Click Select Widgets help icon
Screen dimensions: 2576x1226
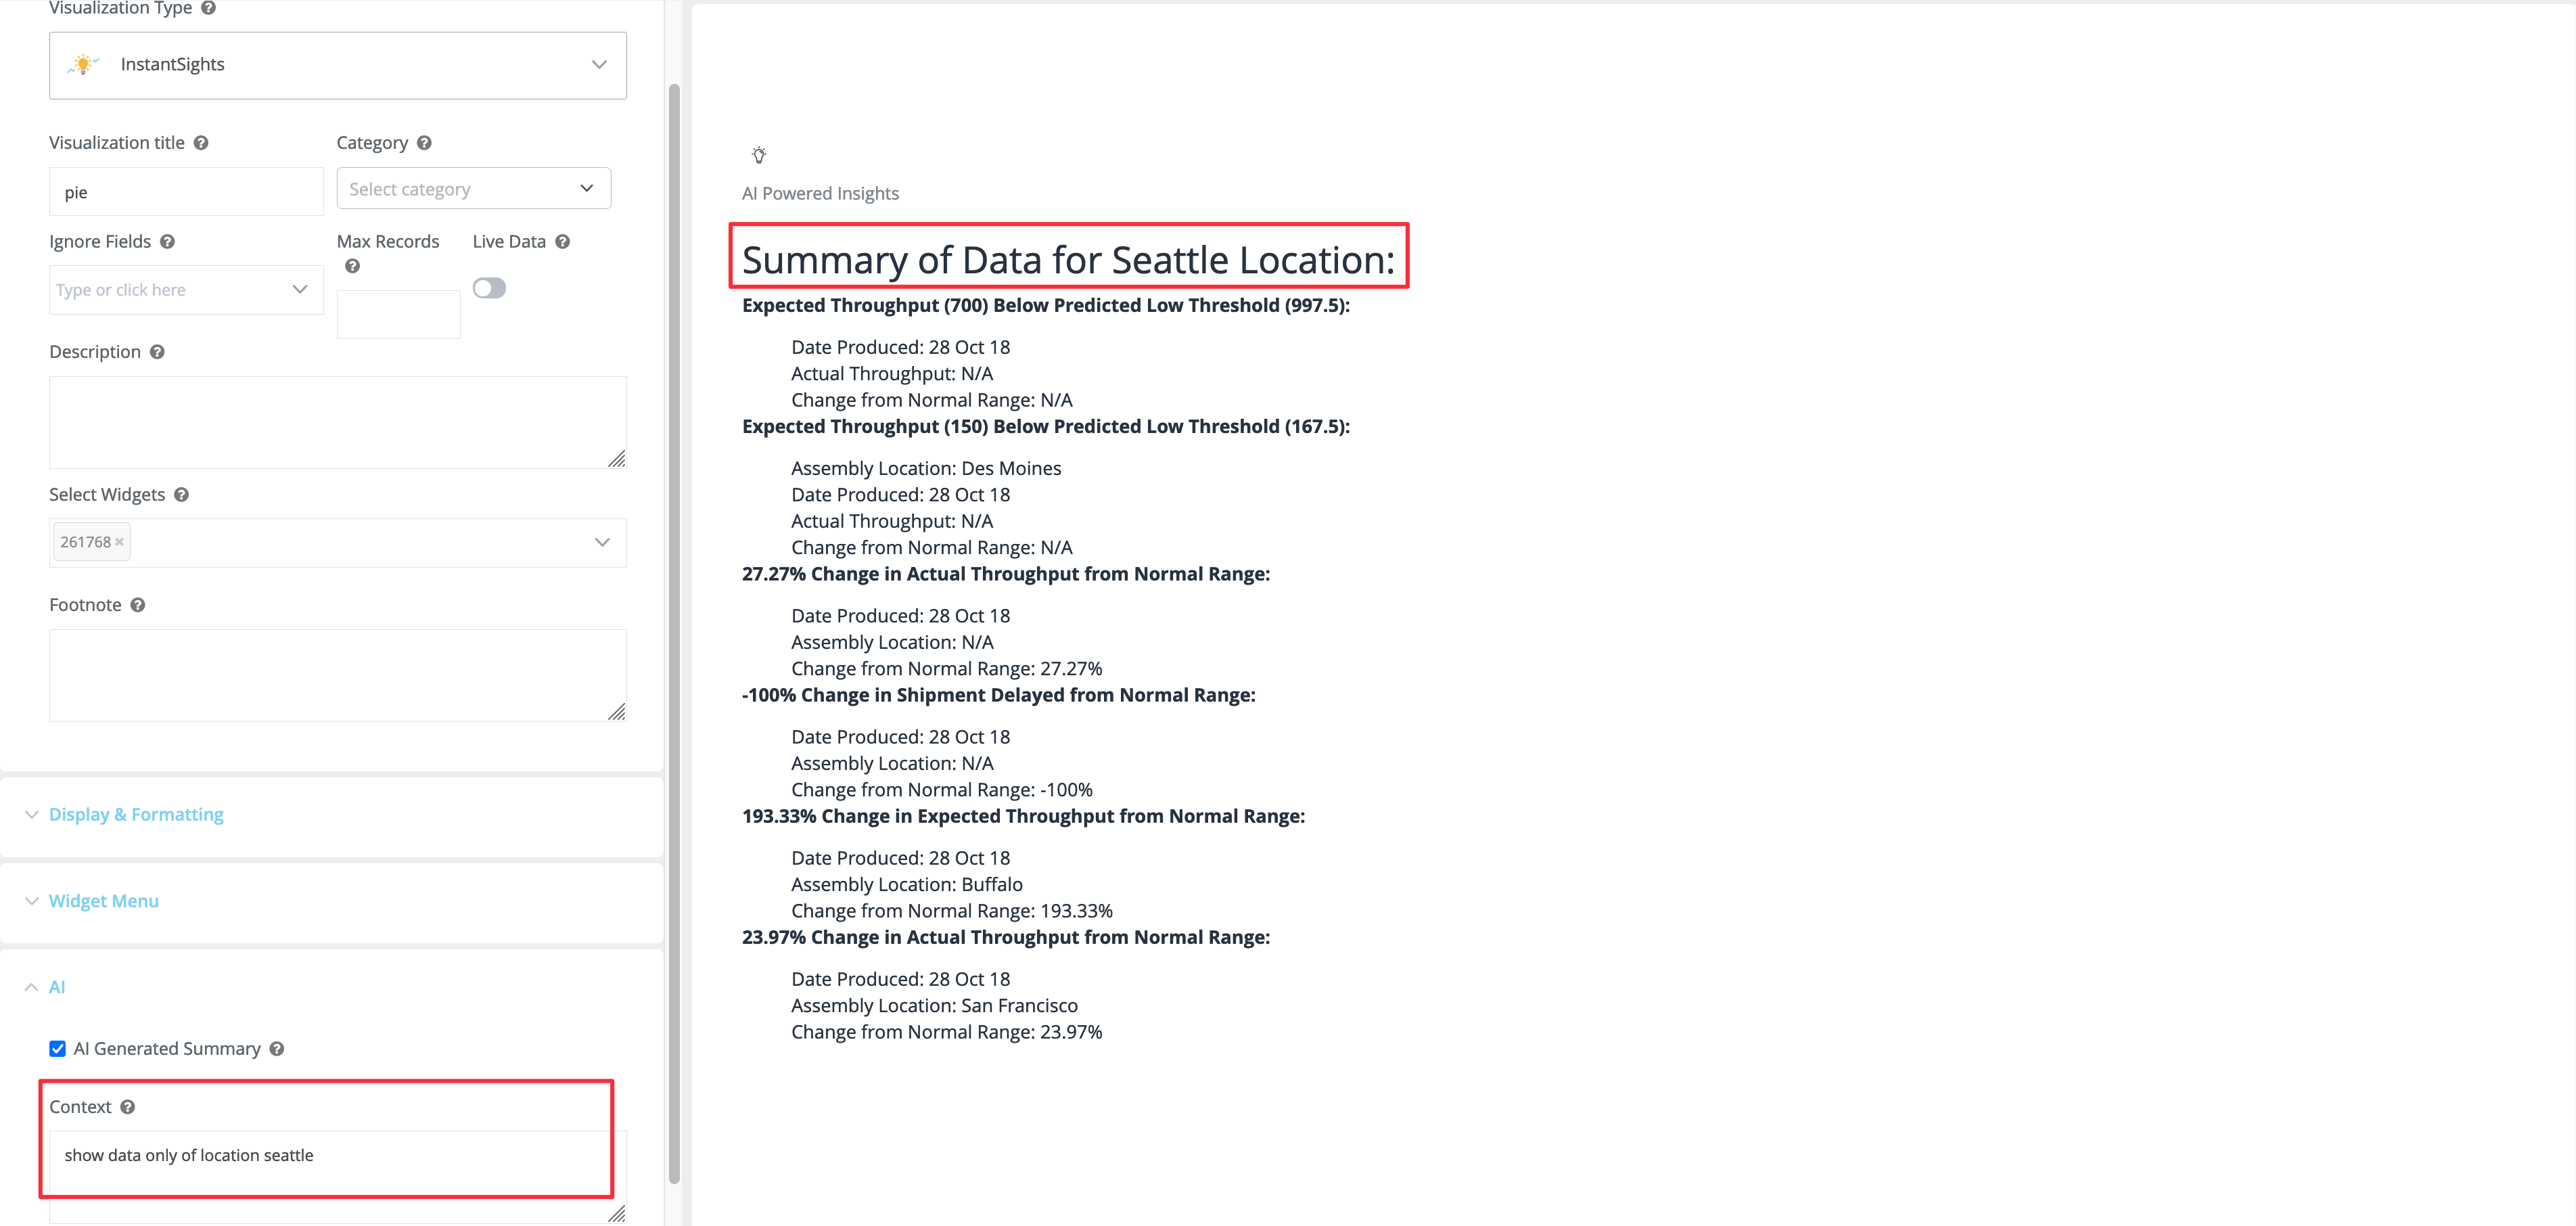point(181,495)
